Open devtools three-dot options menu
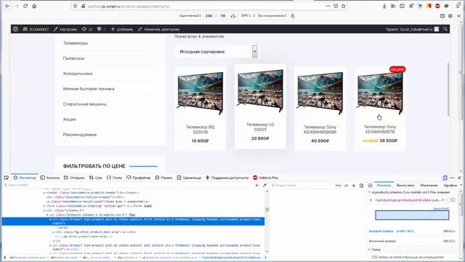465x262 pixels. tap(452, 178)
